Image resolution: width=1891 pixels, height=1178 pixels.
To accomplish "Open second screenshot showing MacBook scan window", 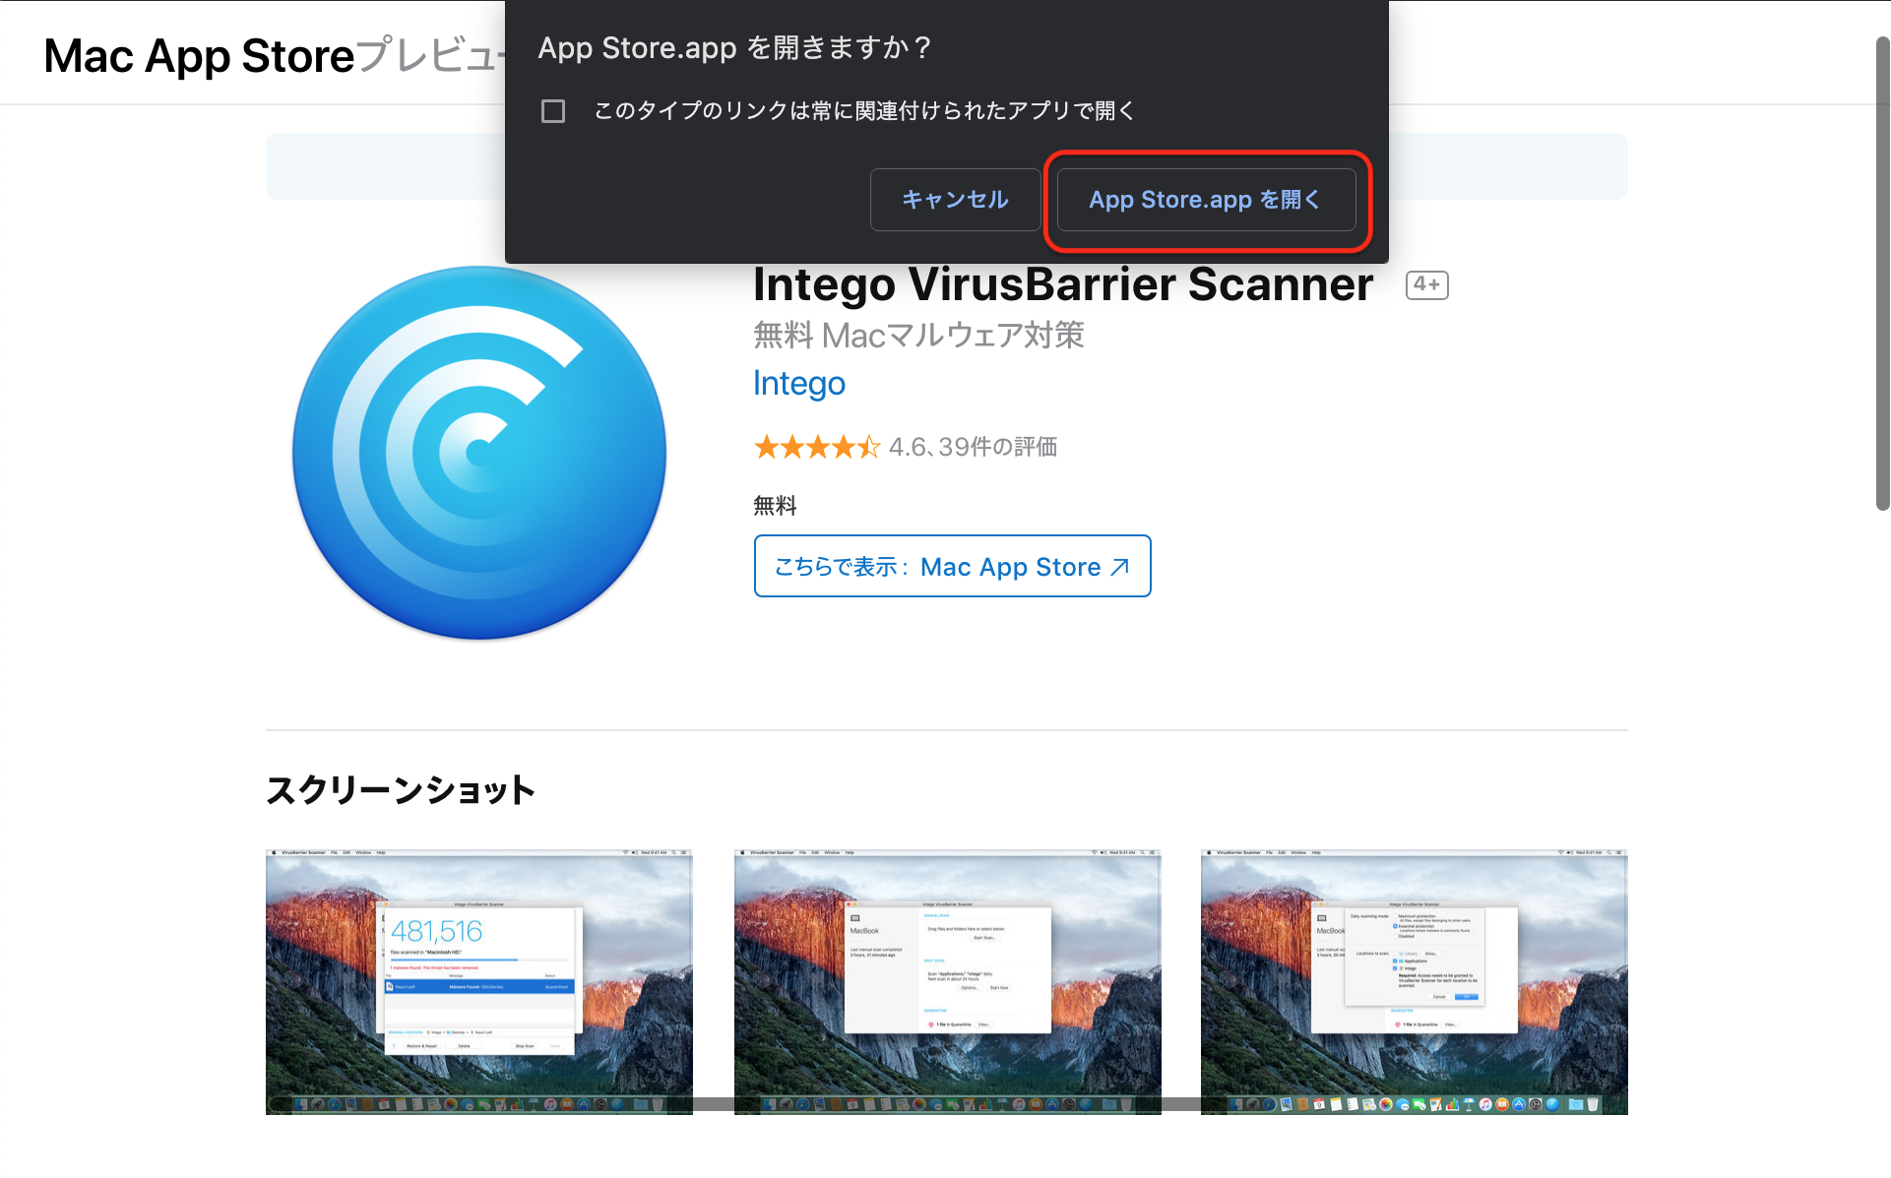I will click(947, 982).
